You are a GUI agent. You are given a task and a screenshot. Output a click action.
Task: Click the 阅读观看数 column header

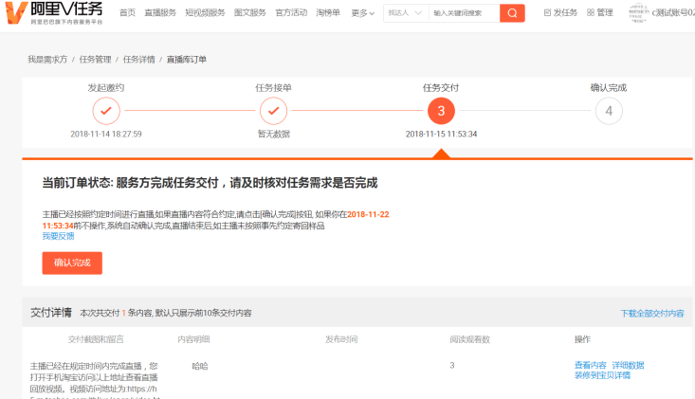470,339
